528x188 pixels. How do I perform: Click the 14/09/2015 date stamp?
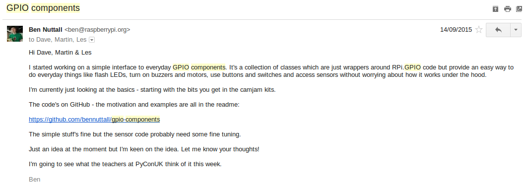click(x=456, y=30)
